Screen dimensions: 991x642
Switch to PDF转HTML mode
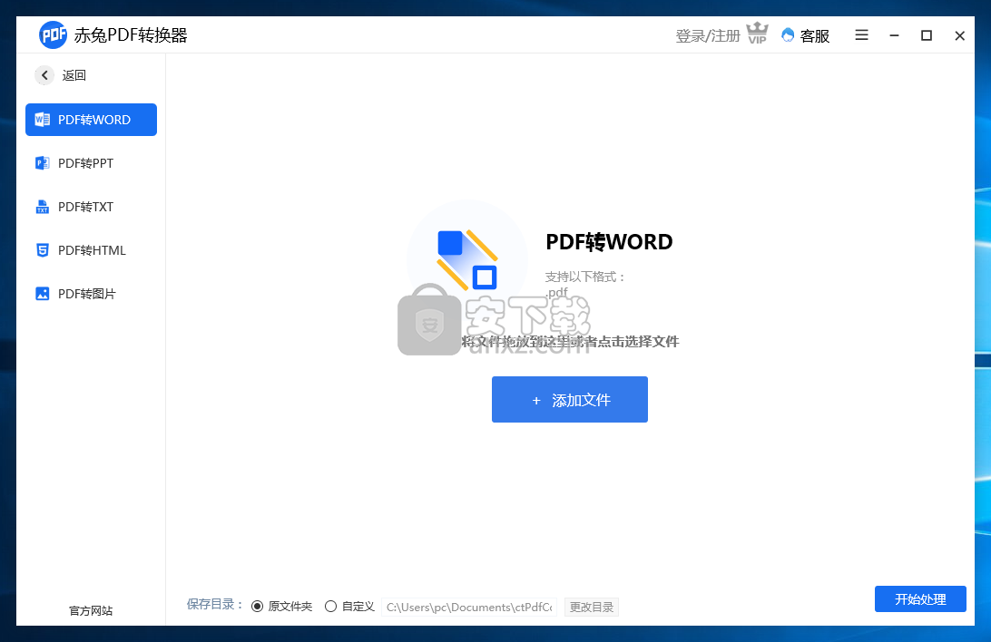pos(91,250)
